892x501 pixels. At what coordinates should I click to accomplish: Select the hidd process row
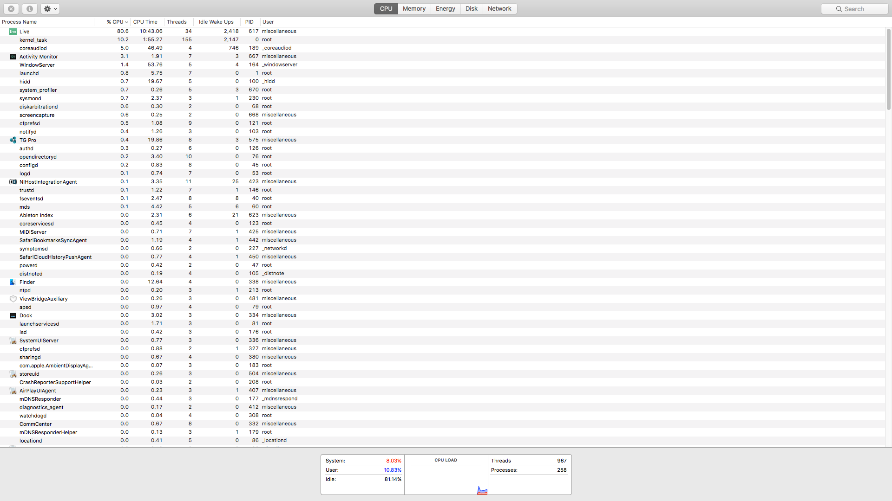click(442, 82)
